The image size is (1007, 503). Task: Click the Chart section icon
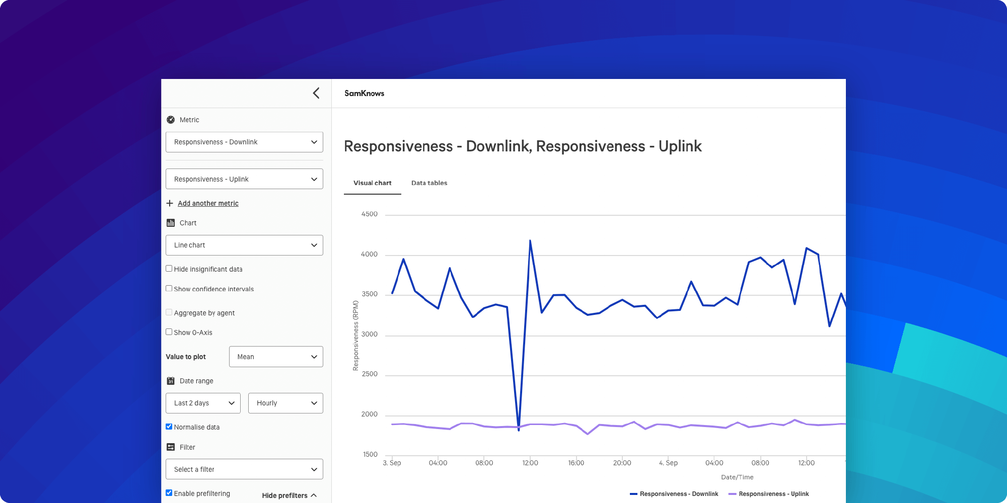(x=171, y=223)
